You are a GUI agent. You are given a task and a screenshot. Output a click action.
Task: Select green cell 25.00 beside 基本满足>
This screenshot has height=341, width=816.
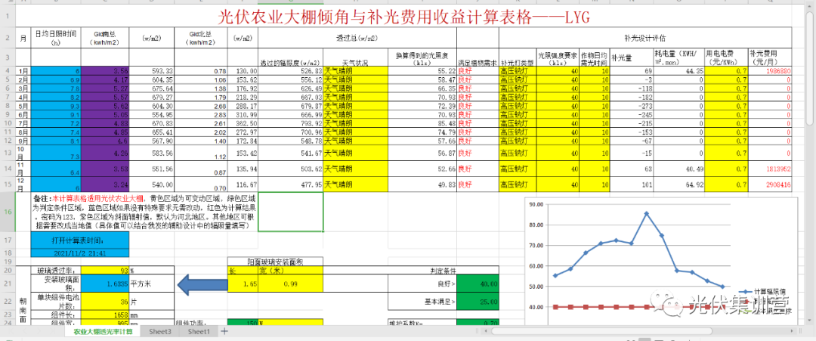pyautogui.click(x=478, y=302)
